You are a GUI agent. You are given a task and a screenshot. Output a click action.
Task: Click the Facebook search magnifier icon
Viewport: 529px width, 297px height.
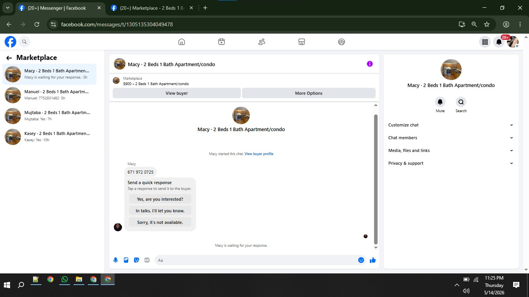coord(24,42)
